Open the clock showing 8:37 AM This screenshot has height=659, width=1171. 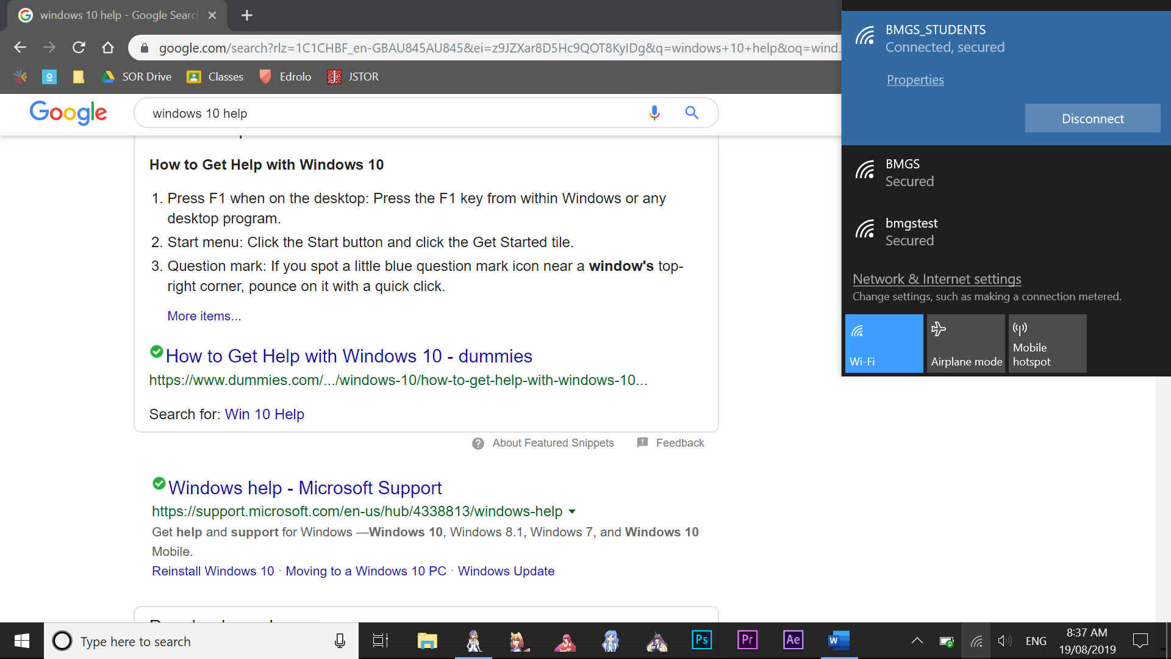pyautogui.click(x=1087, y=641)
